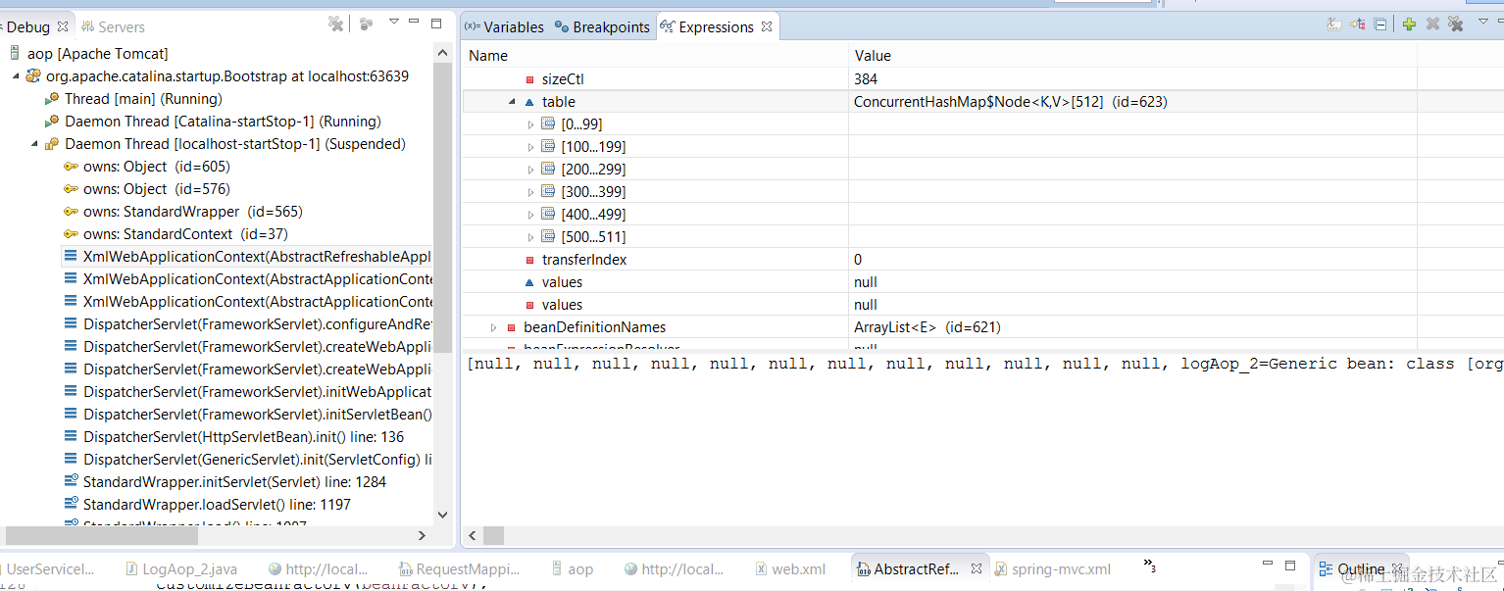Click owns: StandardContext (id=37)
Screen dimensions: 1504x591
coord(175,234)
